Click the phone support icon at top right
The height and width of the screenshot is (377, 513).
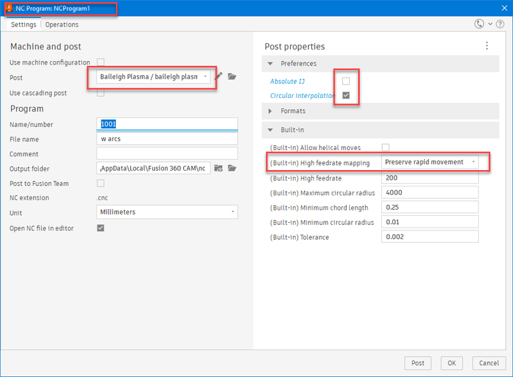(x=479, y=24)
